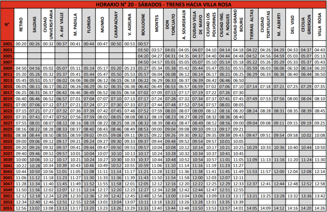The image size is (327, 212).
Task: Select the BOULOGNE station column header
Action: pos(143,25)
